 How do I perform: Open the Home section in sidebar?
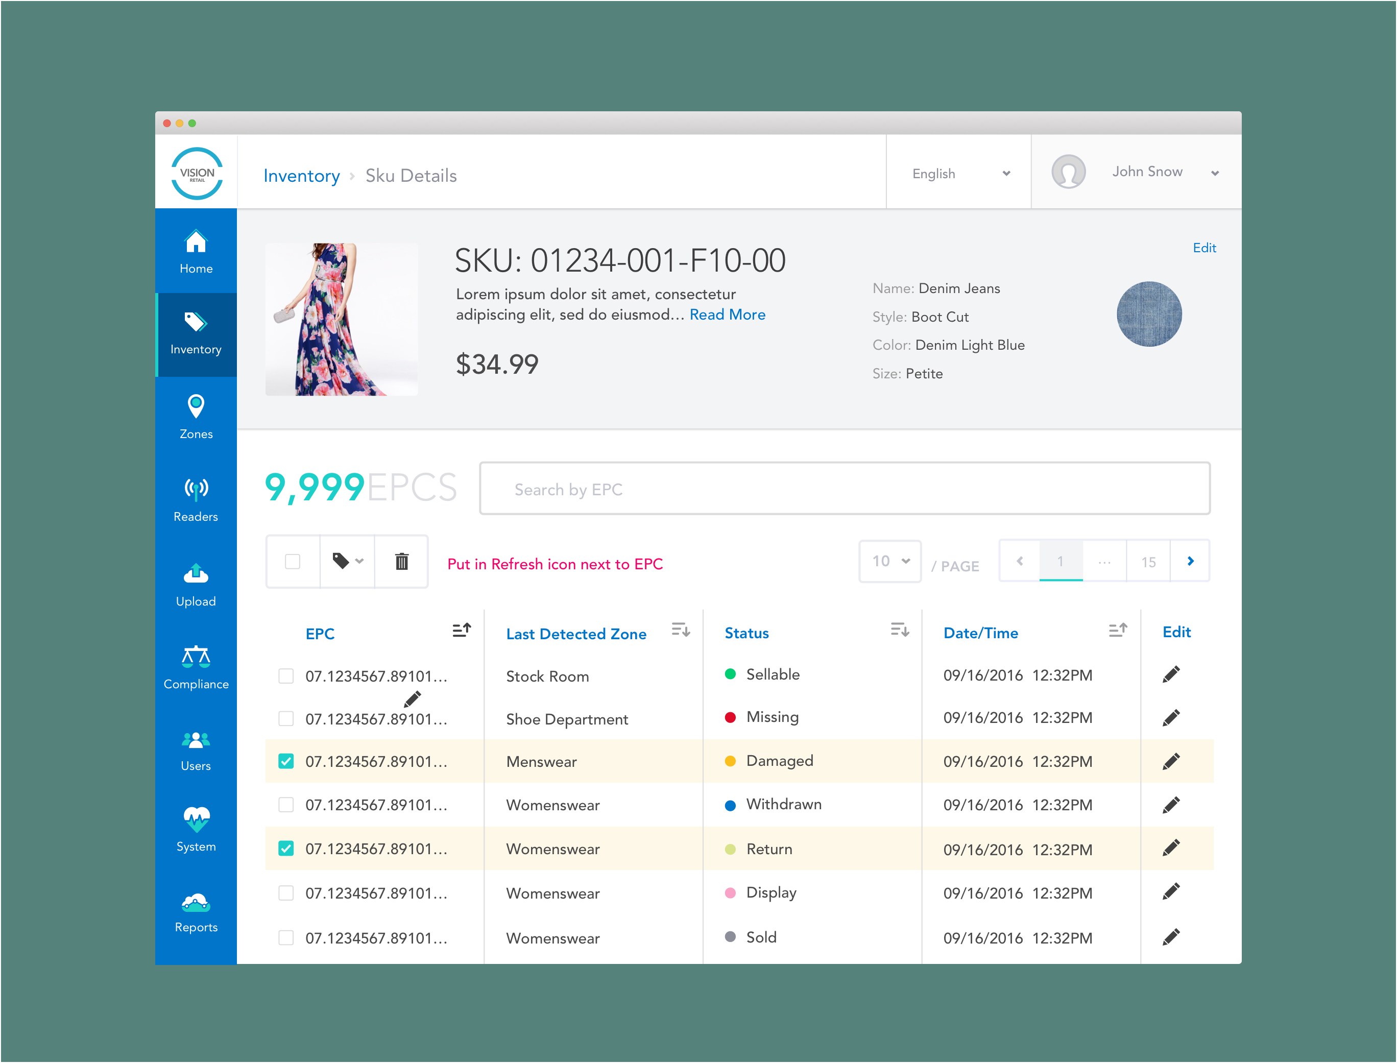[196, 251]
